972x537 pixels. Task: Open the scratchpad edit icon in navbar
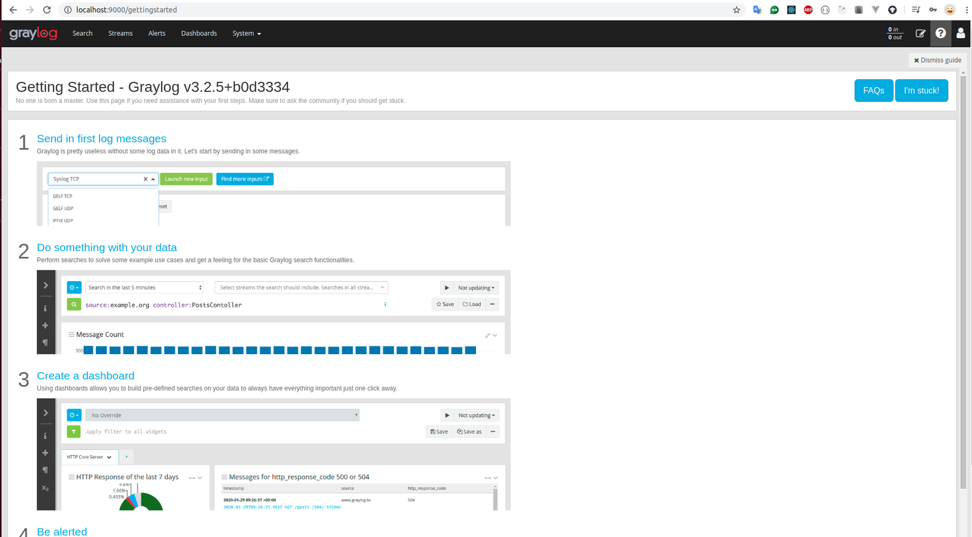(x=920, y=34)
